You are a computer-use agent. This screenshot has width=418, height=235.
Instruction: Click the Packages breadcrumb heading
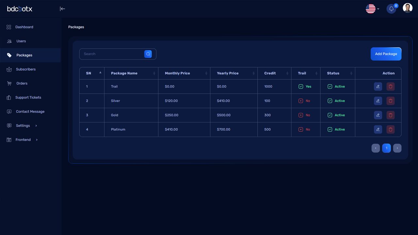pyautogui.click(x=76, y=27)
